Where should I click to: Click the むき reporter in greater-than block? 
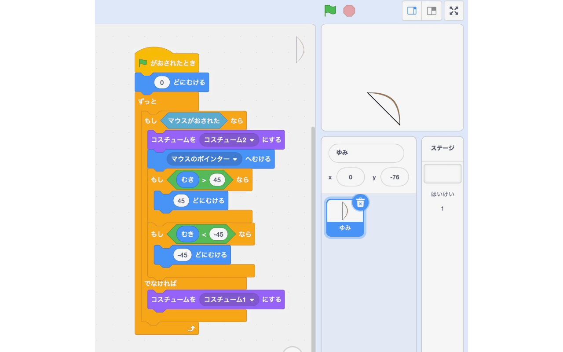[188, 180]
